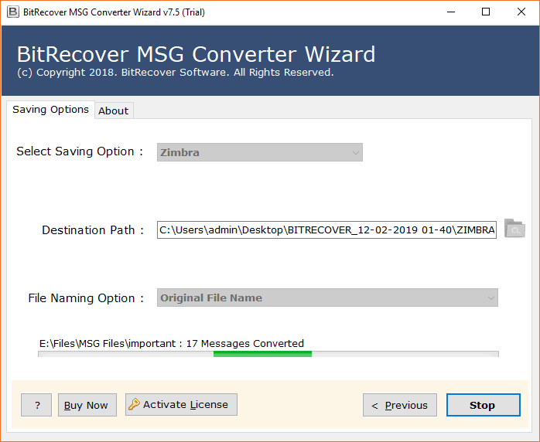Close the MSG Converter Wizard window
540x442 pixels.
coord(521,12)
